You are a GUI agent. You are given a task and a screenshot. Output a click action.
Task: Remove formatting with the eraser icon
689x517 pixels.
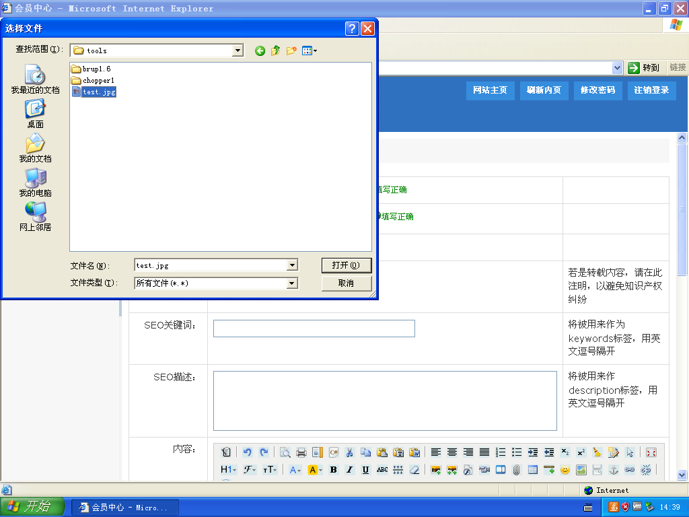click(414, 469)
